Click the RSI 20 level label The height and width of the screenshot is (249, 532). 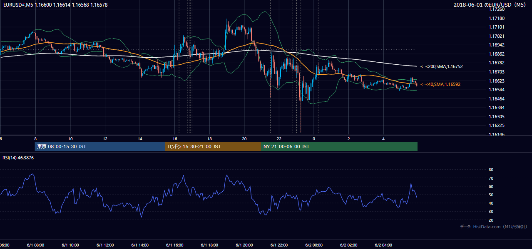pos(491,220)
